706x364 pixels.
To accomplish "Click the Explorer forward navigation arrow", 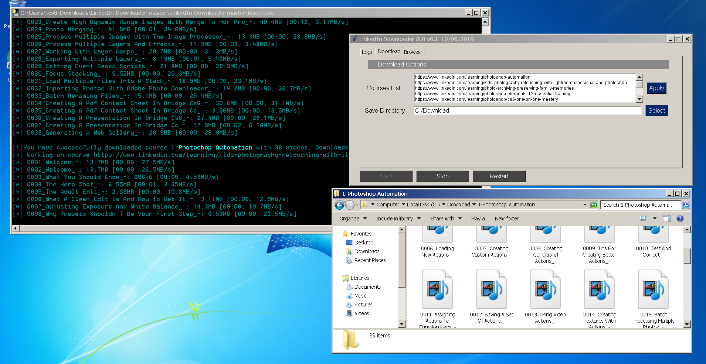I will click(350, 205).
